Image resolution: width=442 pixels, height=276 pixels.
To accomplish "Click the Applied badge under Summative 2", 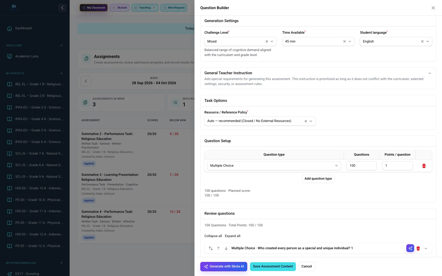I will [89, 164].
